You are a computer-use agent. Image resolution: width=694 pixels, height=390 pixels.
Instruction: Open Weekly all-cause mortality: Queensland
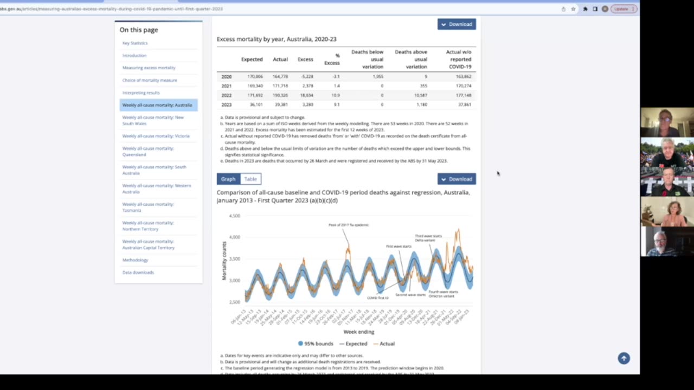pos(148,151)
